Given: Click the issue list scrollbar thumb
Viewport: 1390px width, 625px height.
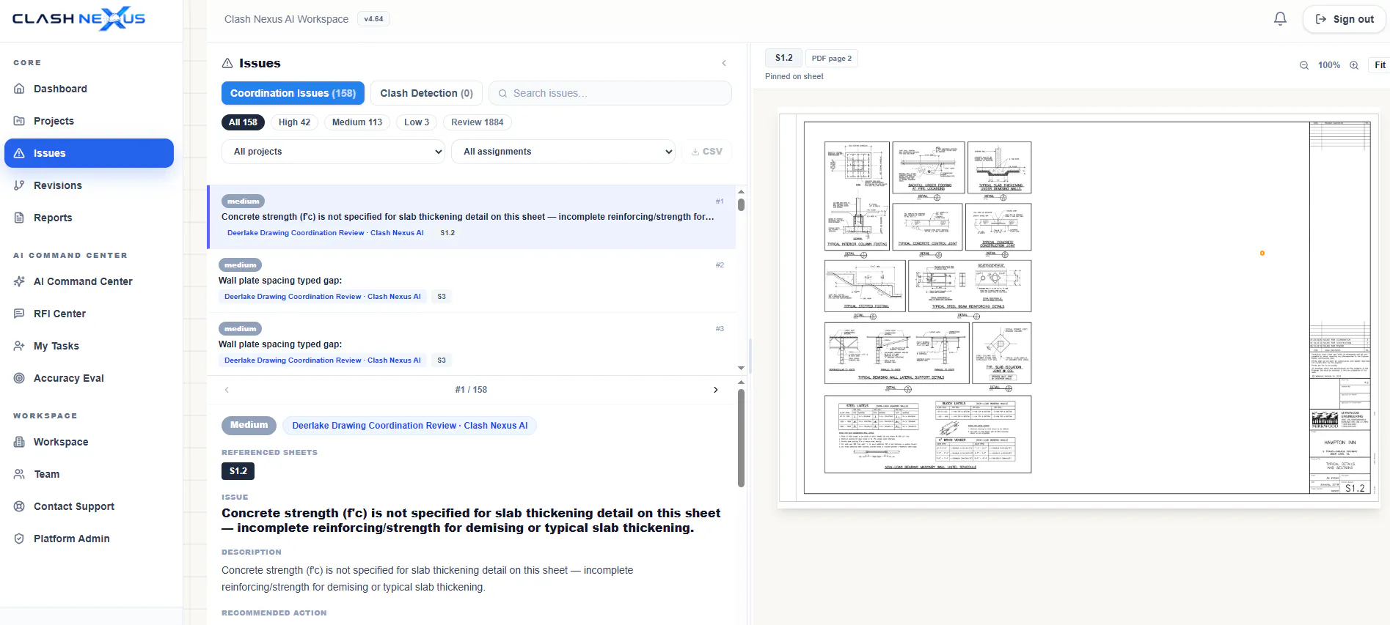Looking at the screenshot, I should (741, 204).
